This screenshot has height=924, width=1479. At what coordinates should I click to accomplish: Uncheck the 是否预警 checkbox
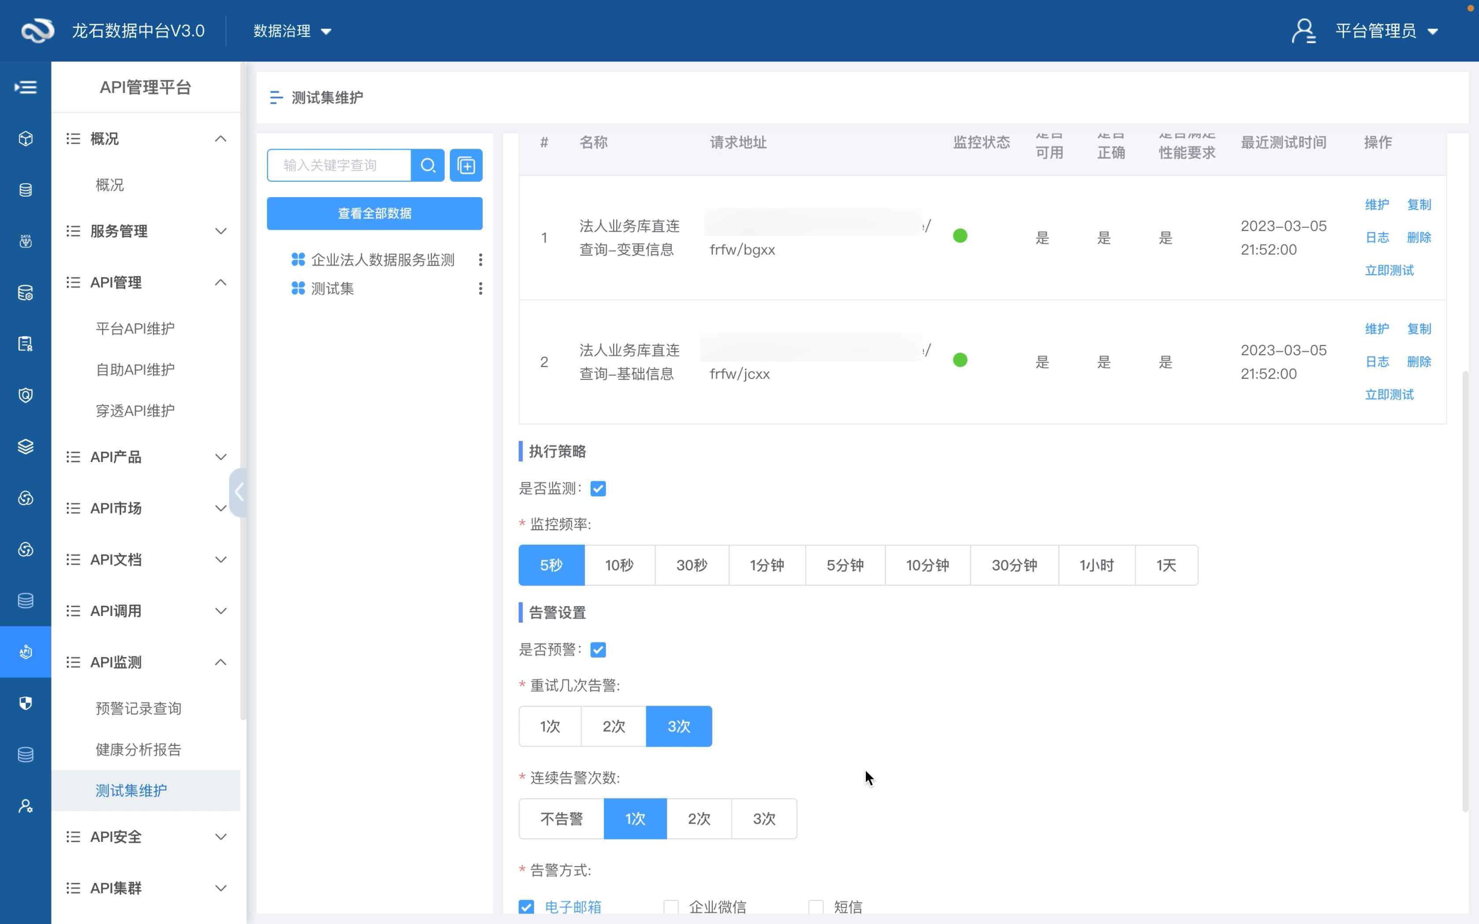[x=598, y=649]
